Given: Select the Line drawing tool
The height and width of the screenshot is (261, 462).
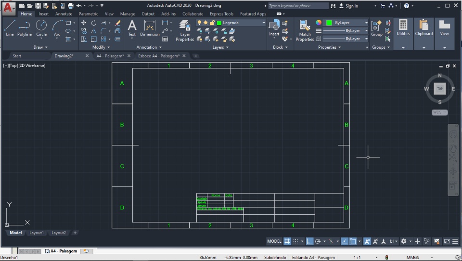Looking at the screenshot, I should click(x=10, y=28).
